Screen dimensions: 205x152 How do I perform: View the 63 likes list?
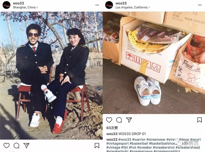coord(112,128)
